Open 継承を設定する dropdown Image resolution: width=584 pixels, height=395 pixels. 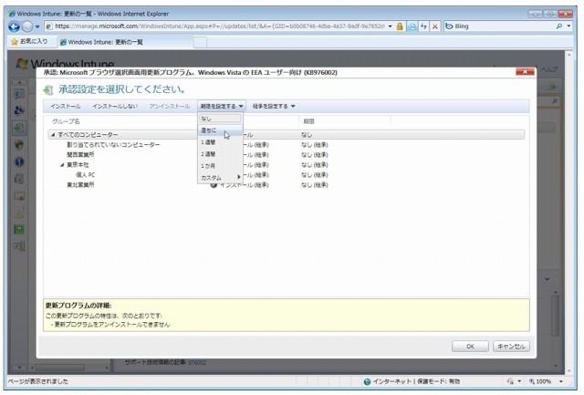point(274,106)
